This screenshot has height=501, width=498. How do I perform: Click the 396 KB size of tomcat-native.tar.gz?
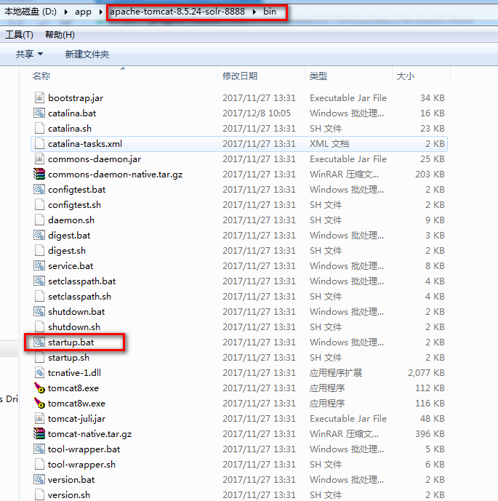click(430, 433)
